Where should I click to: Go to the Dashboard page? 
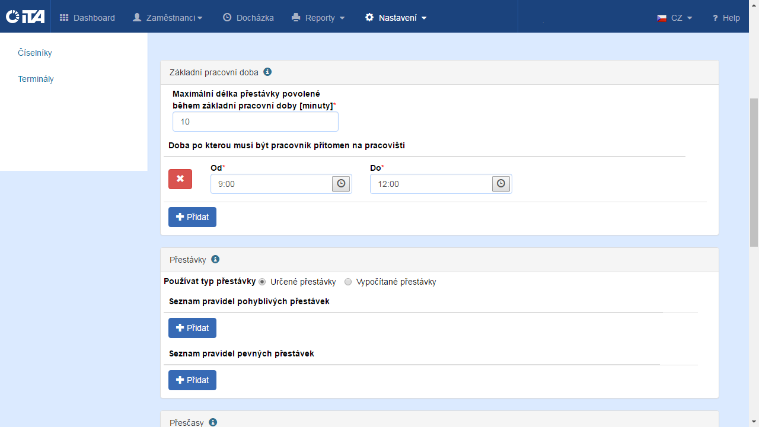[x=88, y=18]
